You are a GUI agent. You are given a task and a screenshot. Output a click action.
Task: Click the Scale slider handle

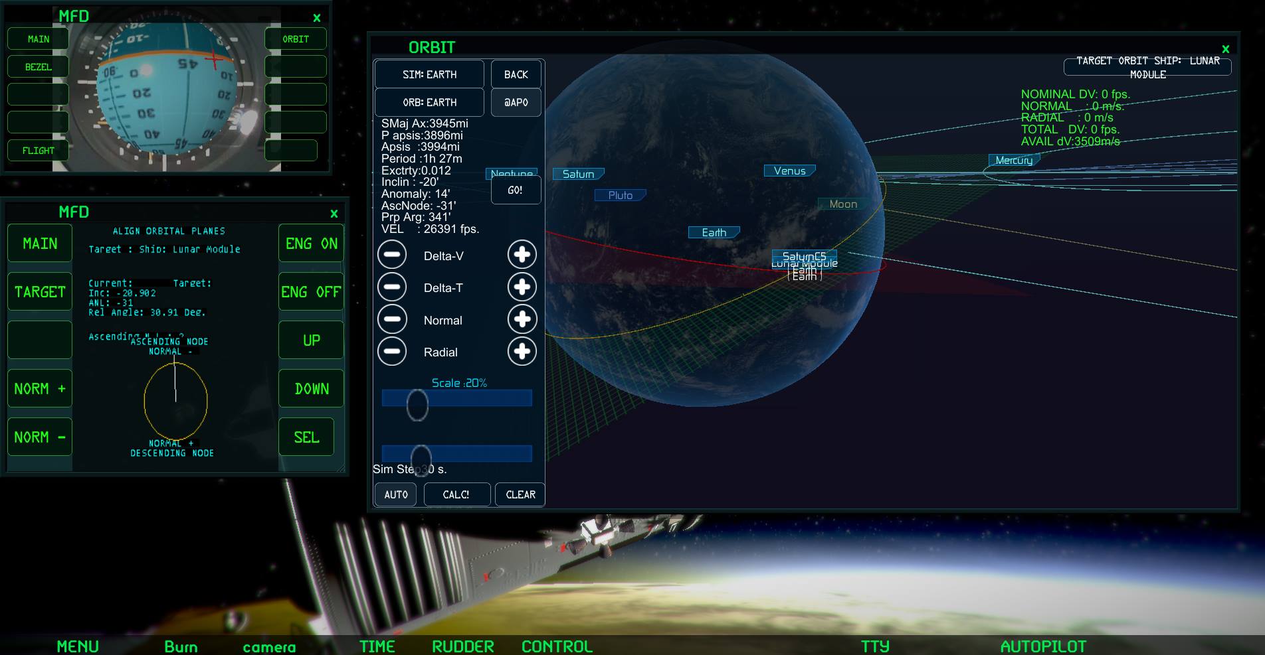[x=417, y=405]
